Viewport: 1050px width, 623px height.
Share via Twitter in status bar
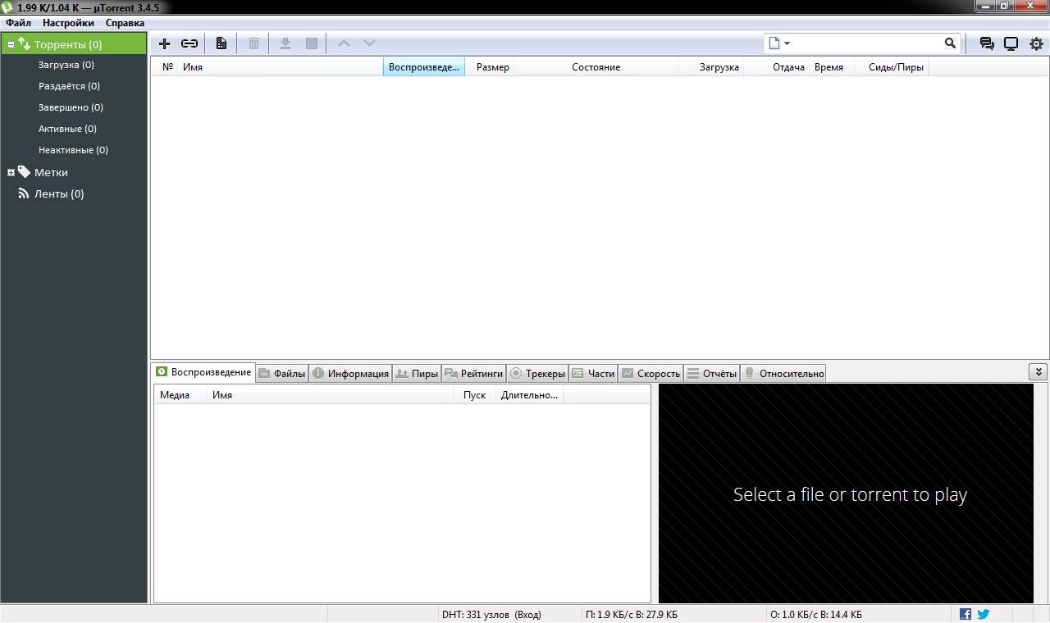(x=983, y=613)
